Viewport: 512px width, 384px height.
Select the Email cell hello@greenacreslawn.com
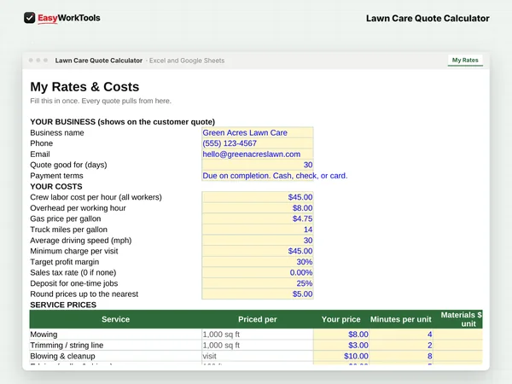click(x=258, y=154)
